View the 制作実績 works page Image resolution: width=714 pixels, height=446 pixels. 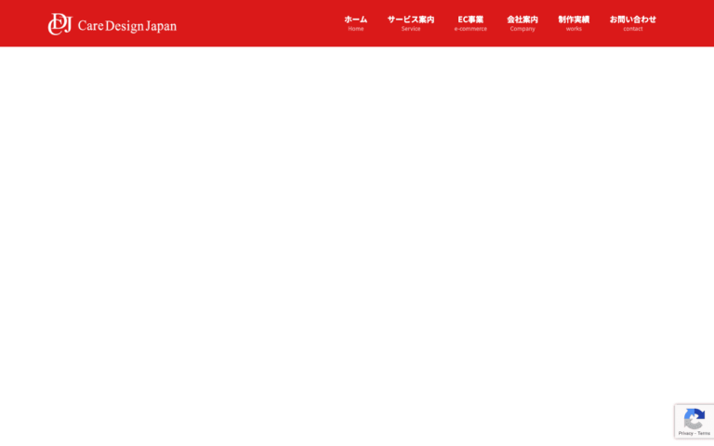tap(574, 23)
